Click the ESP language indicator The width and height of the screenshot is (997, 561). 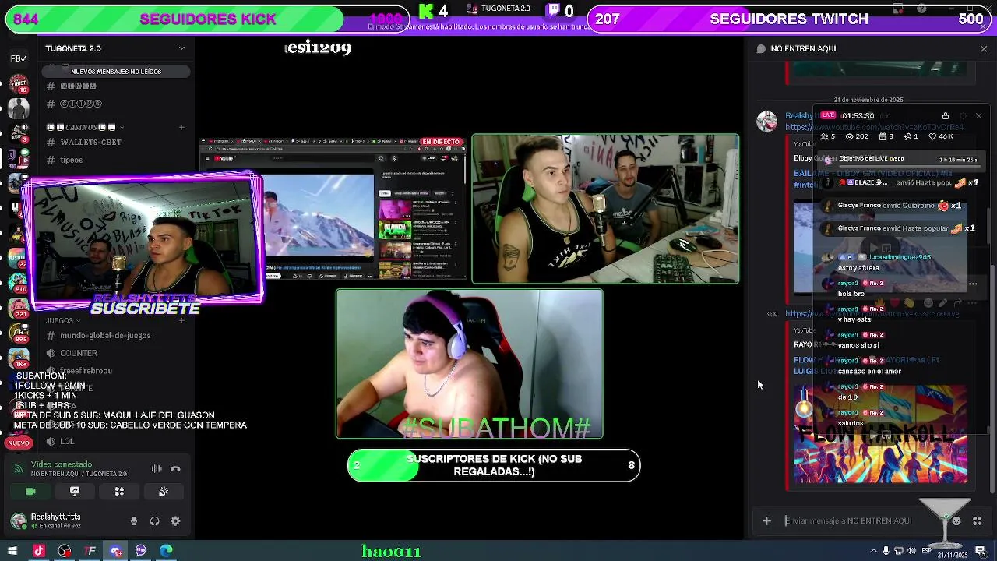[x=926, y=551]
